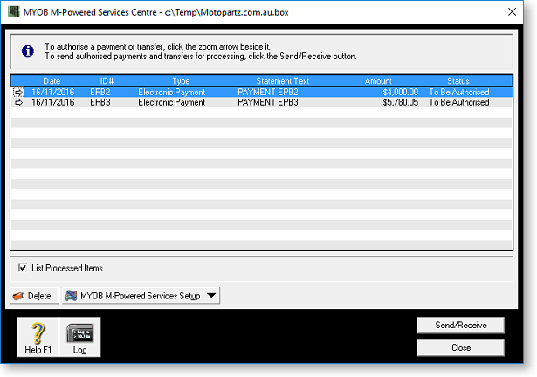Click the Date column header
This screenshot has width=537, height=377.
(52, 81)
